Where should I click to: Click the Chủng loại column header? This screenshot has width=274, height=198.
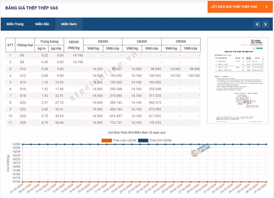point(25,45)
